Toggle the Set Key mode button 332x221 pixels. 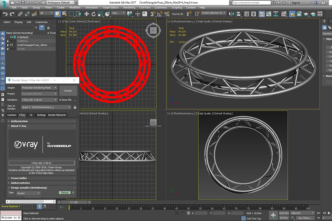284,218
